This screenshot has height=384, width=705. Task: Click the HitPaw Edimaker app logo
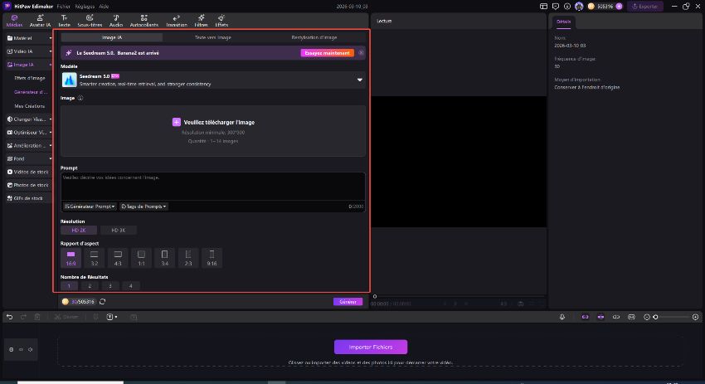click(7, 7)
